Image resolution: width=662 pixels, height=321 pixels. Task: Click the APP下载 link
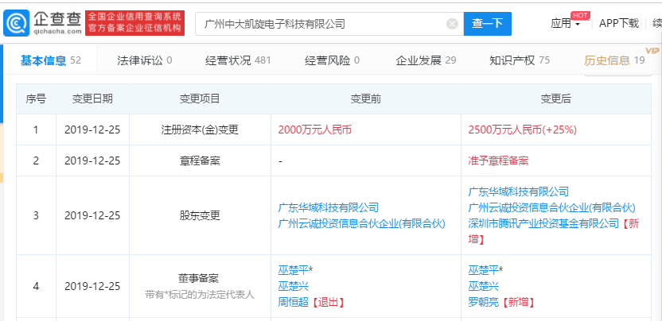(618, 24)
